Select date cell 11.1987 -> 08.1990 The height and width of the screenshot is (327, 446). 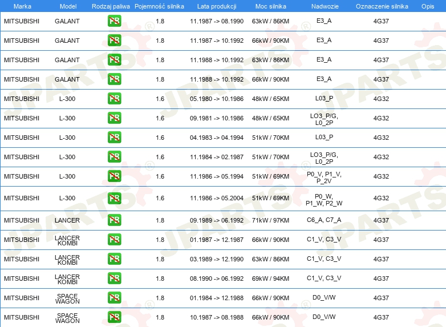217,21
